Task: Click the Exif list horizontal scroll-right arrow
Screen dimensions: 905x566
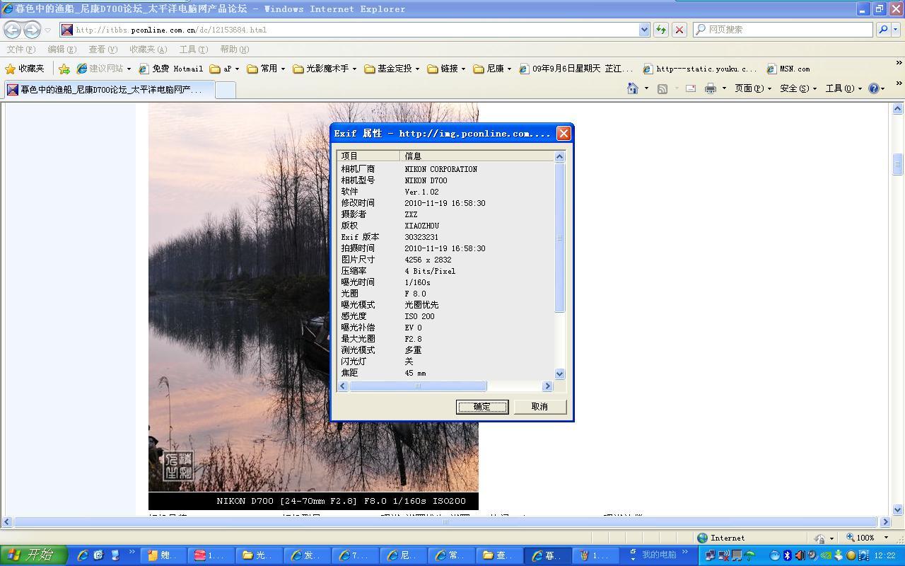Action: coord(547,386)
